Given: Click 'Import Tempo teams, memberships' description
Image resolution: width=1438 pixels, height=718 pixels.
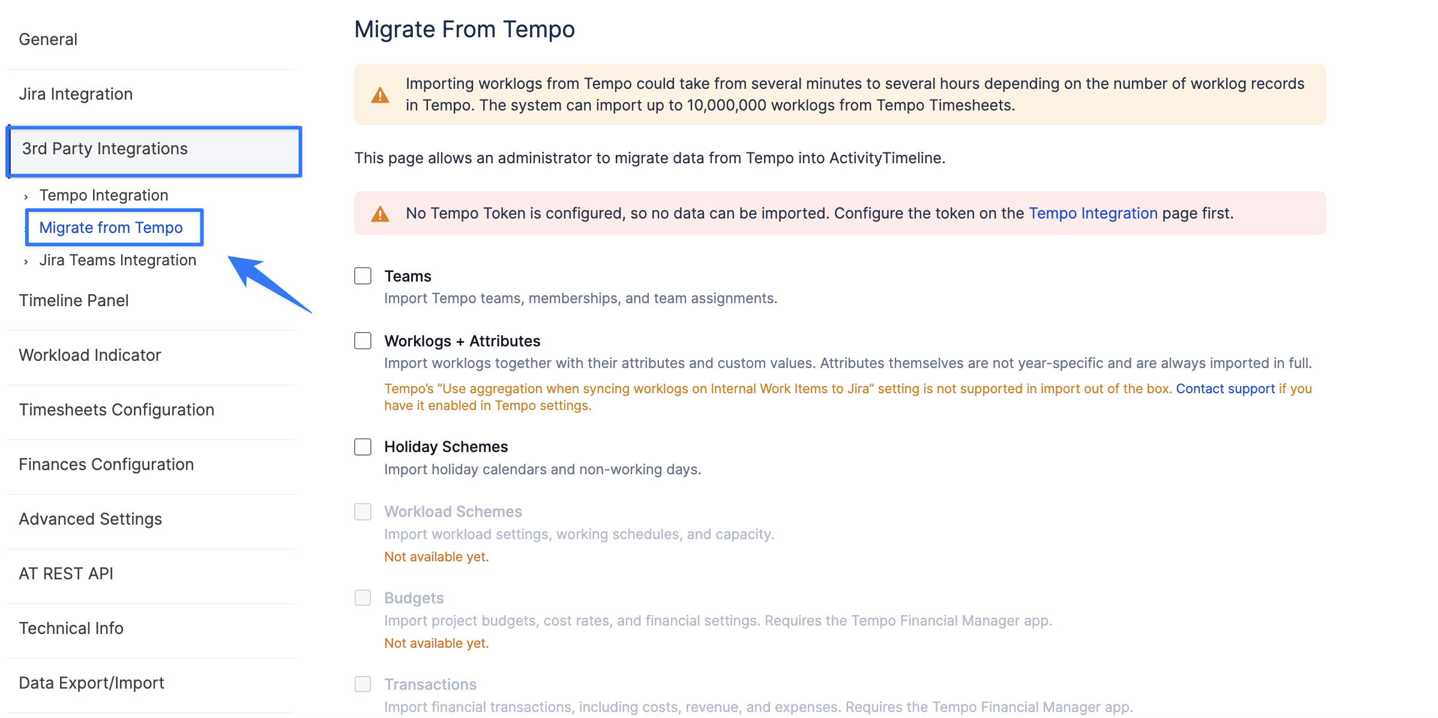Looking at the screenshot, I should click(580, 299).
